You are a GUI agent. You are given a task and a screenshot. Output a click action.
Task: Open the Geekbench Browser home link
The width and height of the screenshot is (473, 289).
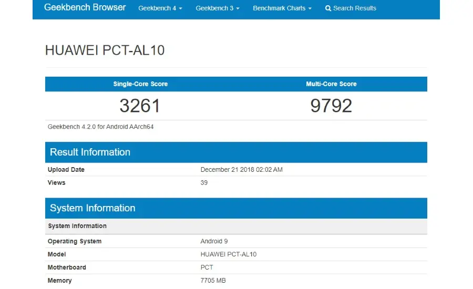pos(85,7)
